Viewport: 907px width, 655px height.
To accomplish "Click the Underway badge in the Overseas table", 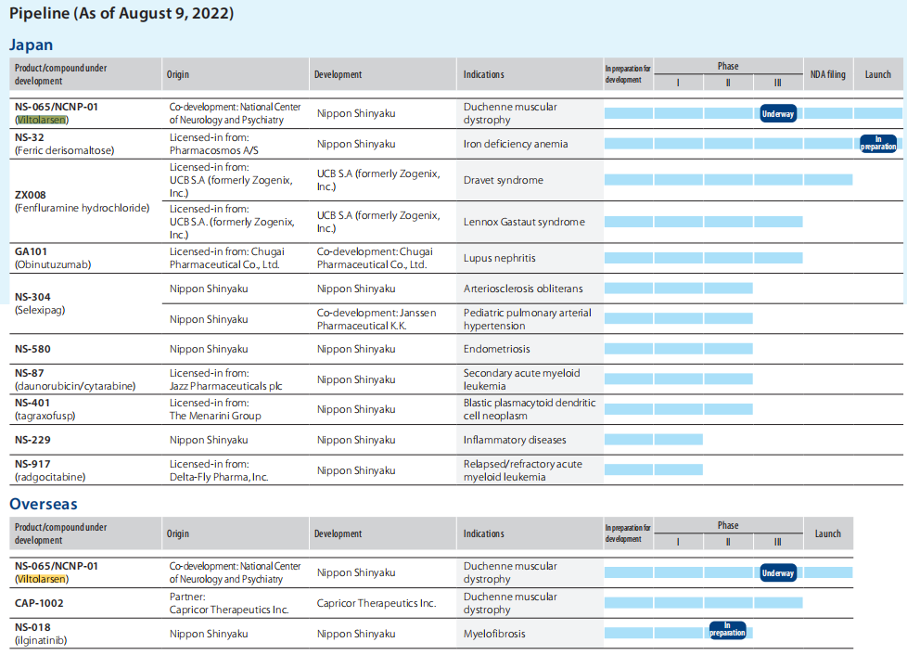I will click(778, 572).
